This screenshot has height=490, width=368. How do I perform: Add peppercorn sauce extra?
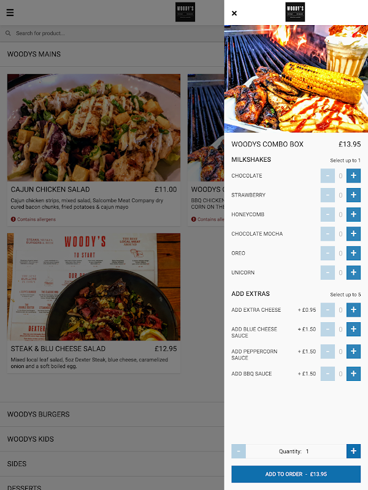(353, 352)
